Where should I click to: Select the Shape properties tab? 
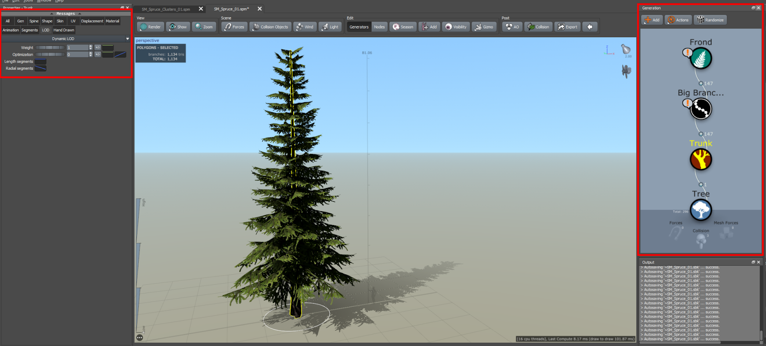tap(47, 21)
